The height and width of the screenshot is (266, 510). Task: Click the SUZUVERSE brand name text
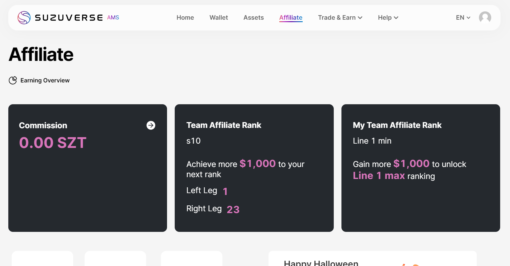point(69,18)
